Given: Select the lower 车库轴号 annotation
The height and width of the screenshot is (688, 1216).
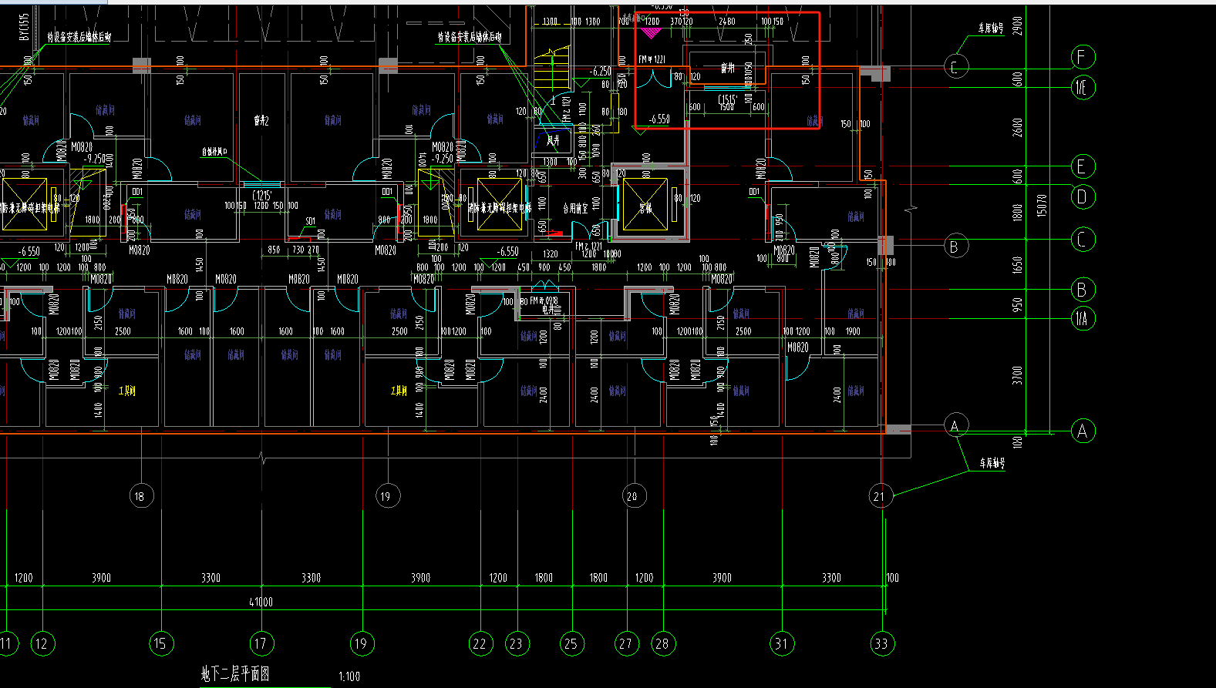Looking at the screenshot, I should (x=992, y=463).
